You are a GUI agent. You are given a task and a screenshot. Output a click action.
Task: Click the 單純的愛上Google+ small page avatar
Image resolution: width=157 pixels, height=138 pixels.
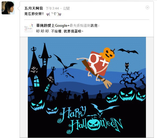point(29,28)
